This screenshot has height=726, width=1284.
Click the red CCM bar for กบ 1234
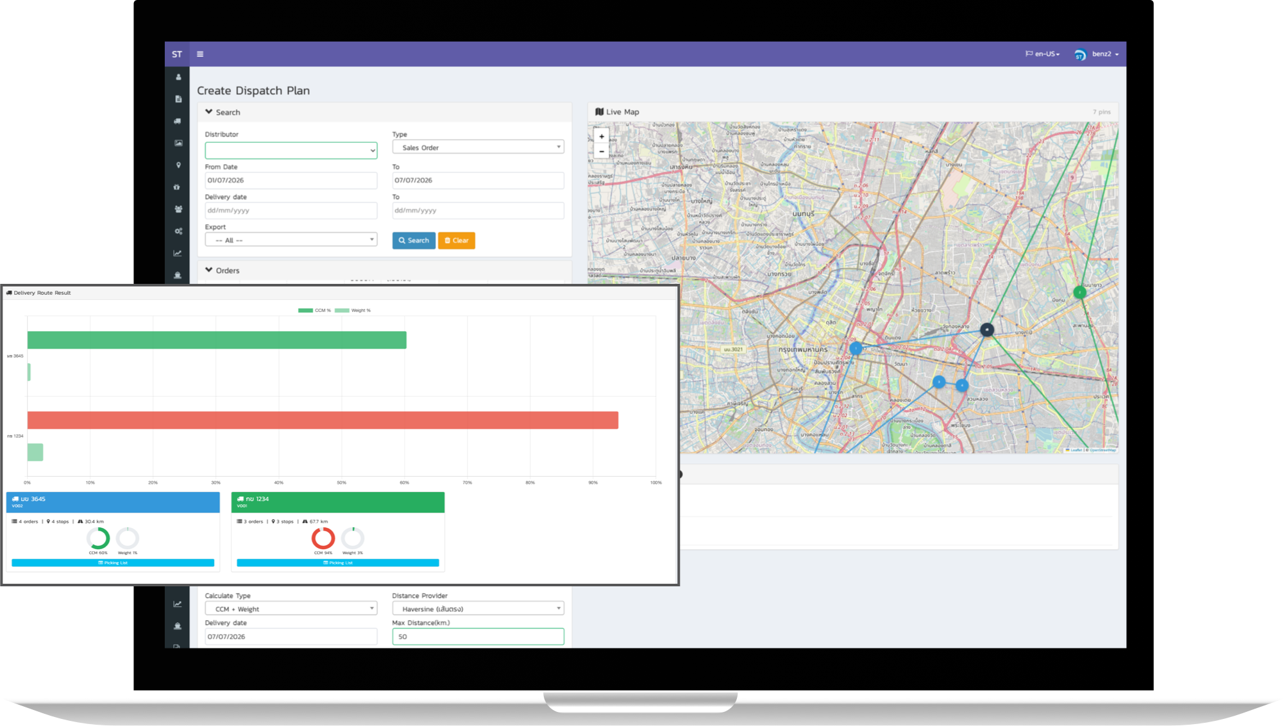(x=323, y=420)
